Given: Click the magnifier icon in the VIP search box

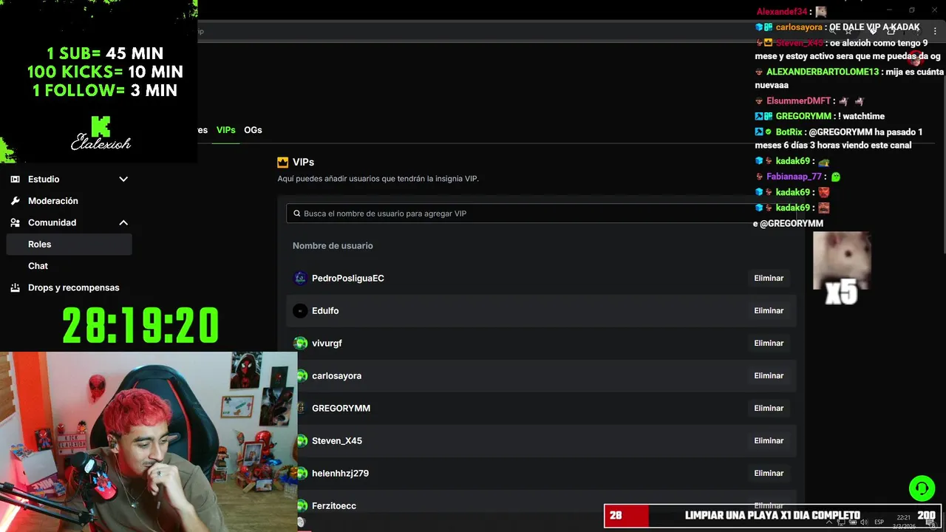Looking at the screenshot, I should pos(297,214).
